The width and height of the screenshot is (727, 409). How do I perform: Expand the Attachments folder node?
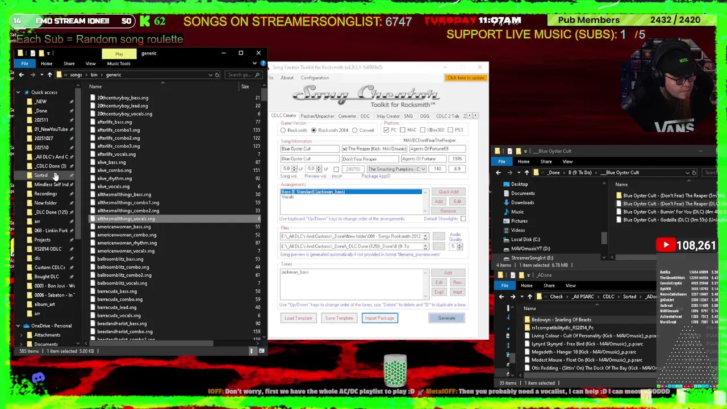(x=22, y=335)
